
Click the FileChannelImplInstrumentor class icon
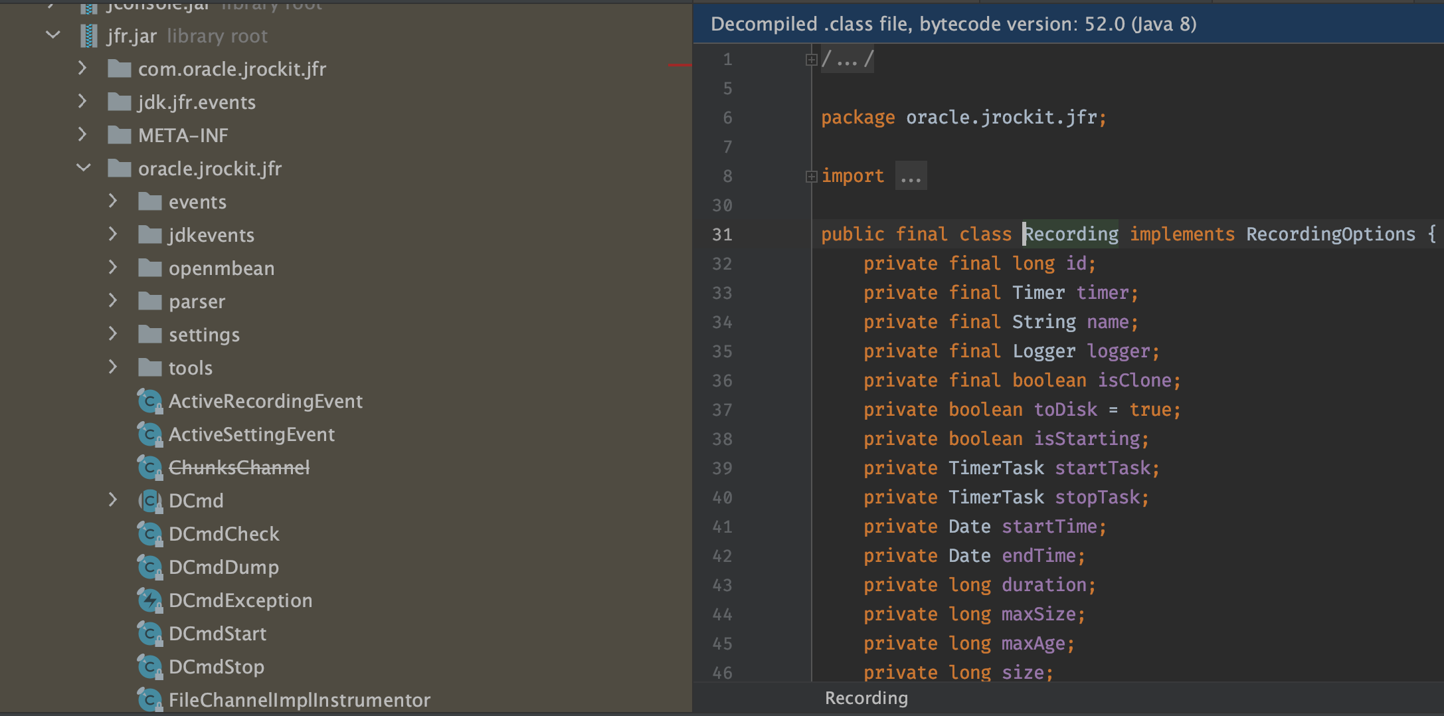pos(150,700)
